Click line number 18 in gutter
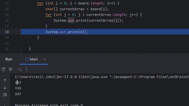The width and height of the screenshot is (189, 106). coord(7,32)
